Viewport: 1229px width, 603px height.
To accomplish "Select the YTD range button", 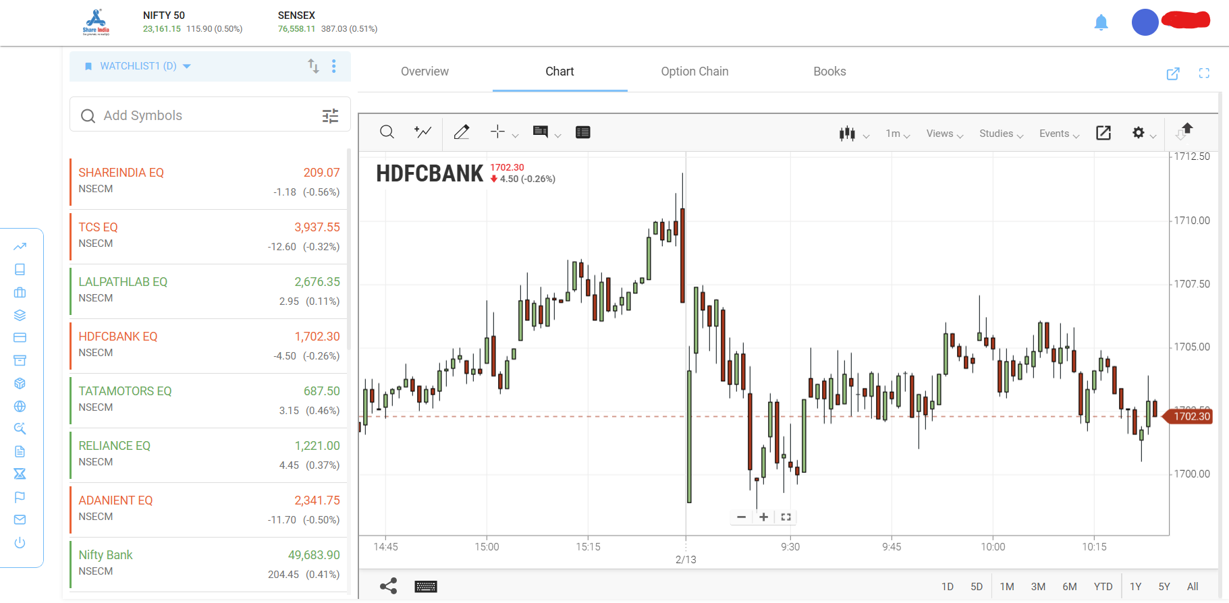I will pyautogui.click(x=1103, y=587).
